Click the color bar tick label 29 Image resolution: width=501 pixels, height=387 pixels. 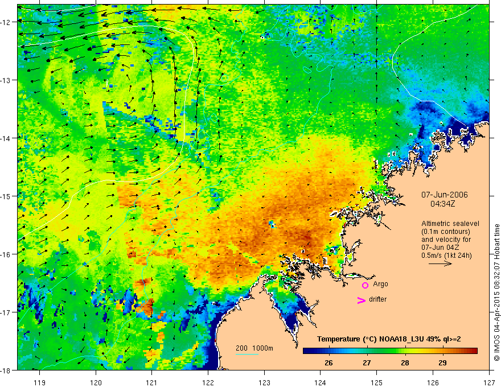coord(442,363)
